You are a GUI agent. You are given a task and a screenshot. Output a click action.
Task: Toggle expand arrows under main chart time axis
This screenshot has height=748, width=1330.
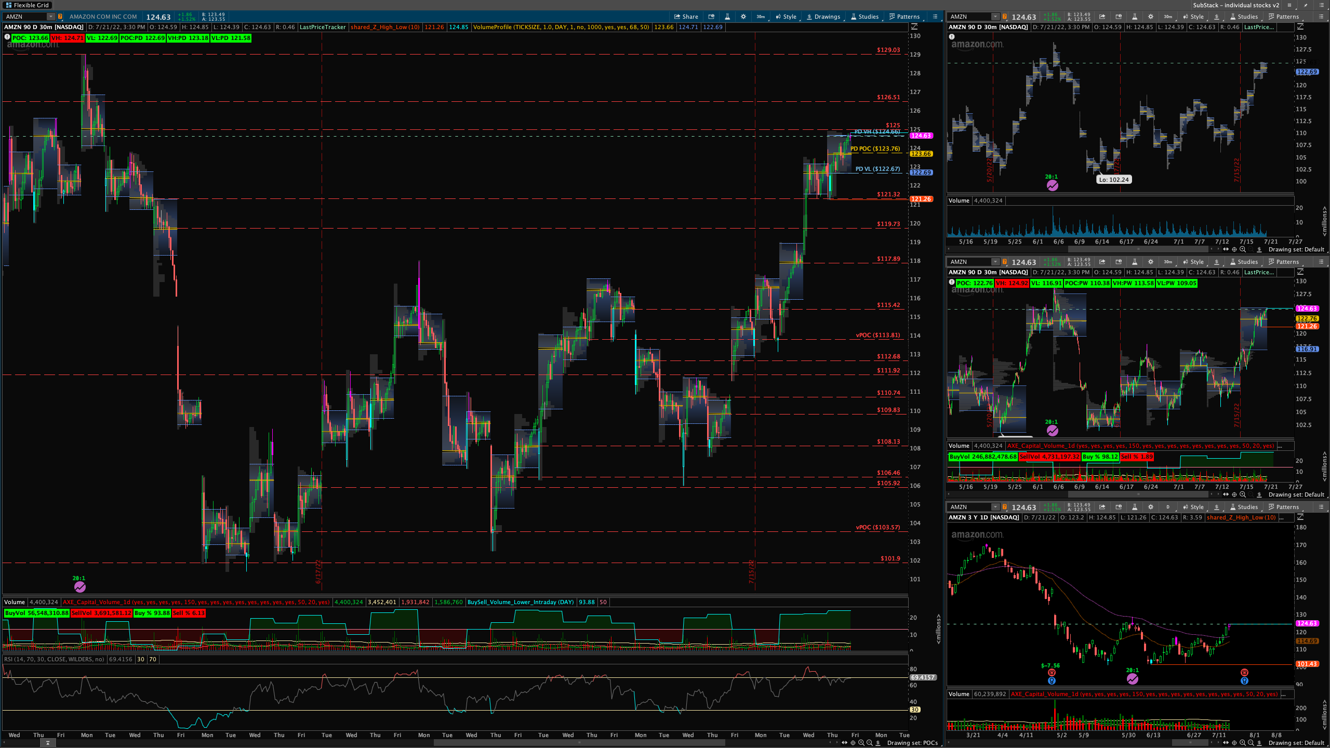(x=844, y=743)
